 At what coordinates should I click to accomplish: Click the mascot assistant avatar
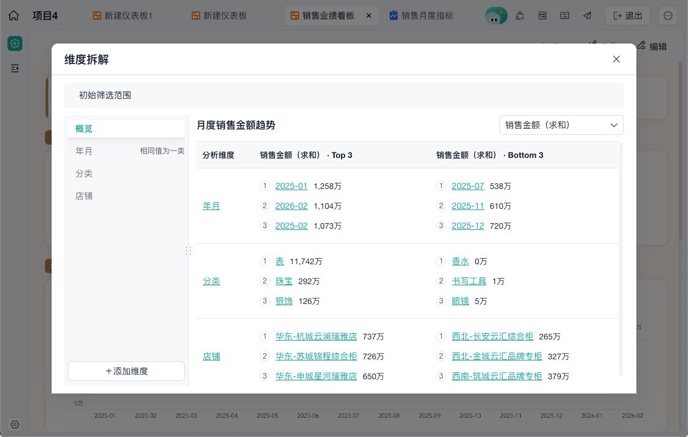(496, 16)
